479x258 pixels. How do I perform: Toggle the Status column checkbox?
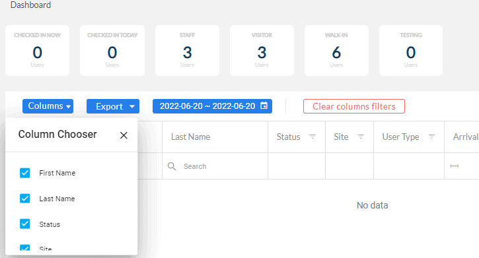click(24, 224)
